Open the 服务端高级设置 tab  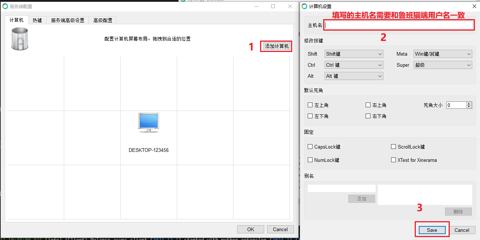(x=68, y=20)
